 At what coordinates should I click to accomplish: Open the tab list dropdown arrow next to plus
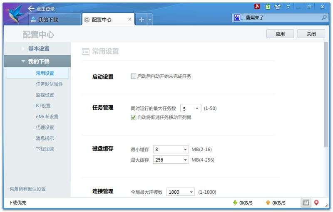(x=150, y=20)
